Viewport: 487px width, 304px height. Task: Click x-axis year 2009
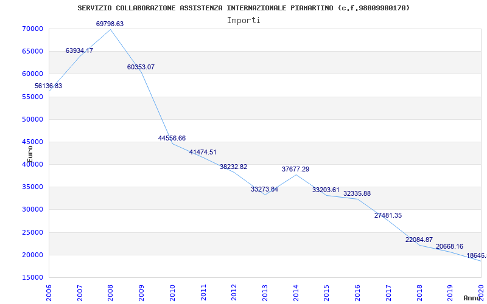[x=141, y=292]
